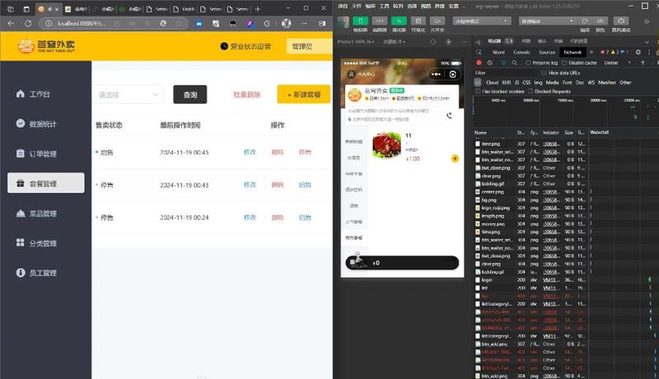The image size is (659, 379).
Task: Refresh the simulator with reload icon
Action: tap(433, 41)
